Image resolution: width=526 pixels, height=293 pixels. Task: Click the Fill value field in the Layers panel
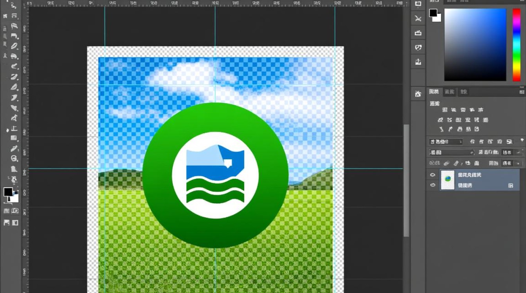click(x=507, y=163)
